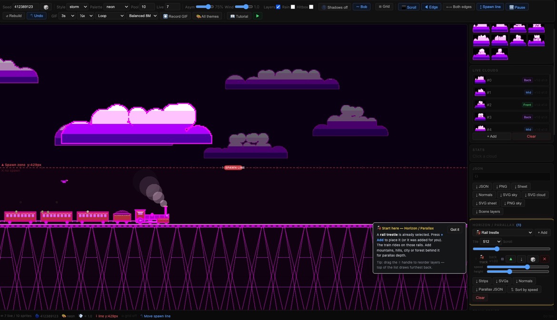The width and height of the screenshot is (557, 320).
Task: Click the Live count field
Action: (x=172, y=7)
